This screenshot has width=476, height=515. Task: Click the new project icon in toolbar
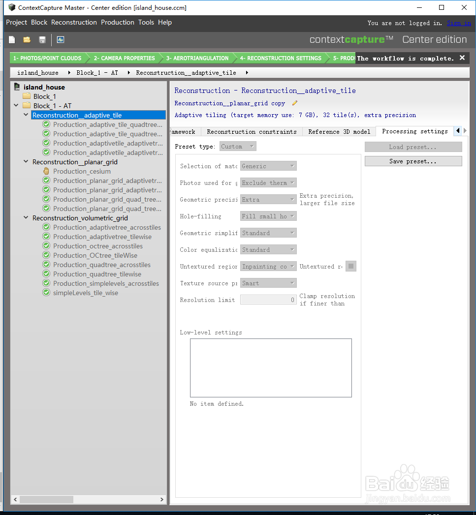coord(12,40)
